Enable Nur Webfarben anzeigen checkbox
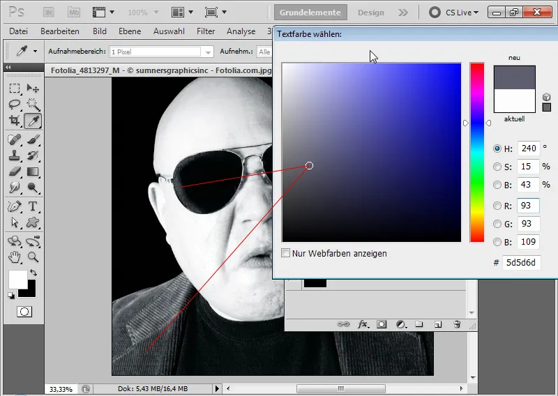The height and width of the screenshot is (396, 558). tap(285, 253)
